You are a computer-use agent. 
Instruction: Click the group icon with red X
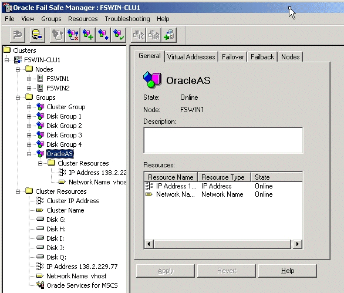73,35
